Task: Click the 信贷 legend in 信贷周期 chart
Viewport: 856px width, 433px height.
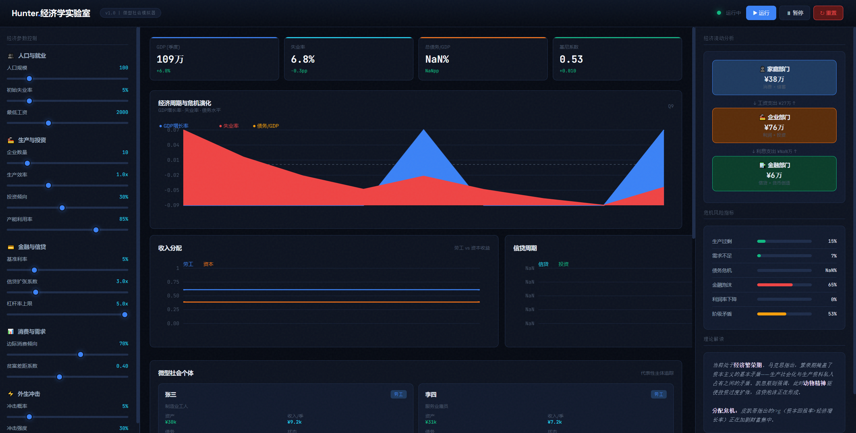Action: pos(543,264)
